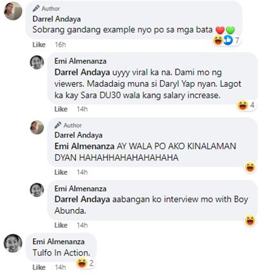This screenshot has height=275, width=279.
Task: Click the haha reaction on the Boy Abunda reply
Action: (x=250, y=220)
